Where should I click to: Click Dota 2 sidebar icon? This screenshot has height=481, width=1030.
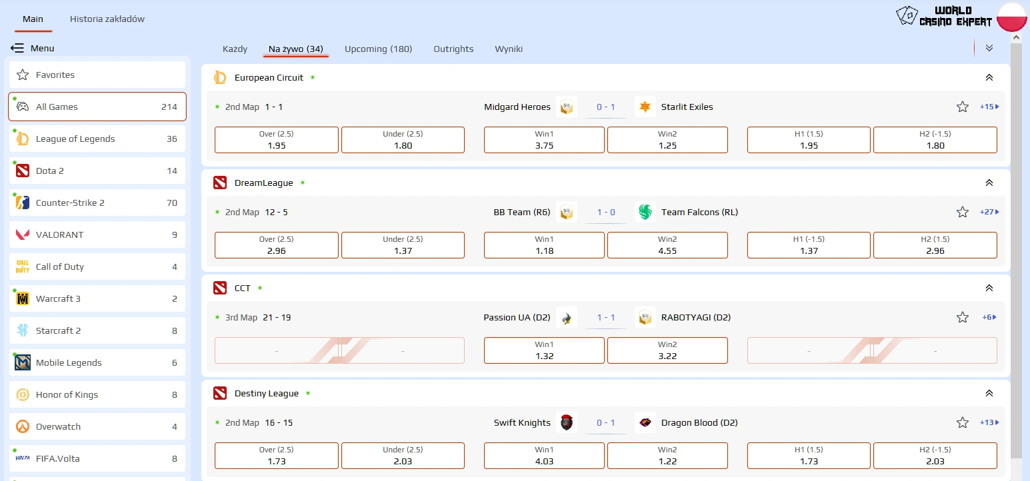[x=23, y=171]
